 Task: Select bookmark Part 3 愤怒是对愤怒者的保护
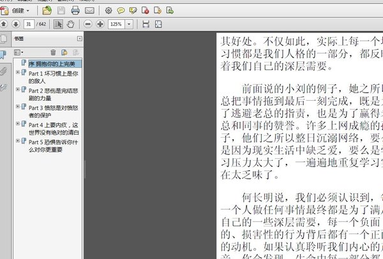point(53,111)
